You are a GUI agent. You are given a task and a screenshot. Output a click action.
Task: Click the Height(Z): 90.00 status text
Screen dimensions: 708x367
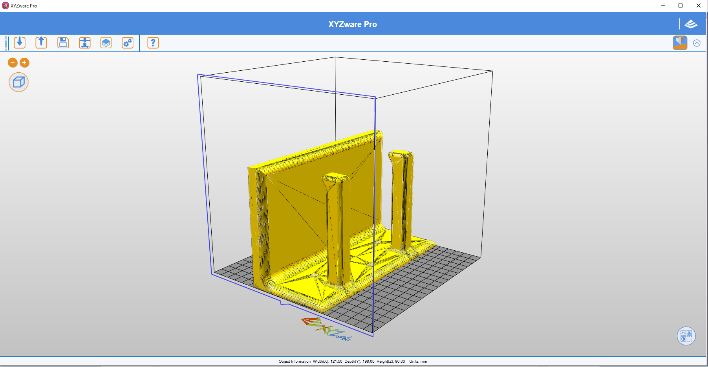click(x=391, y=361)
